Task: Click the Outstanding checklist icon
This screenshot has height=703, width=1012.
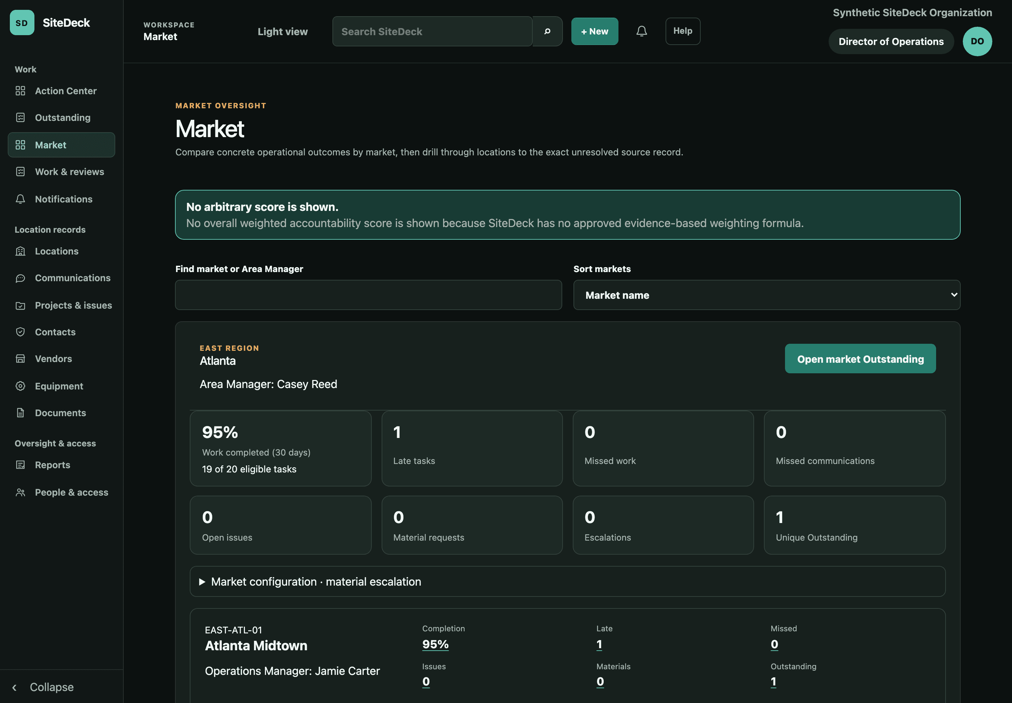Action: [20, 118]
